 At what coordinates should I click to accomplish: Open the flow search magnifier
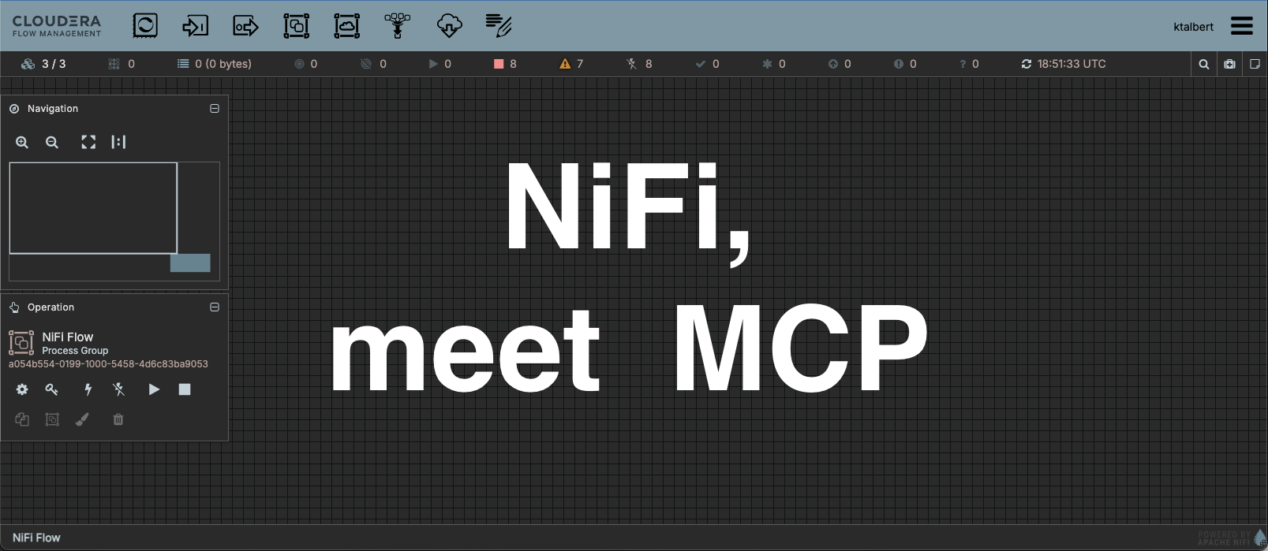coord(1204,64)
